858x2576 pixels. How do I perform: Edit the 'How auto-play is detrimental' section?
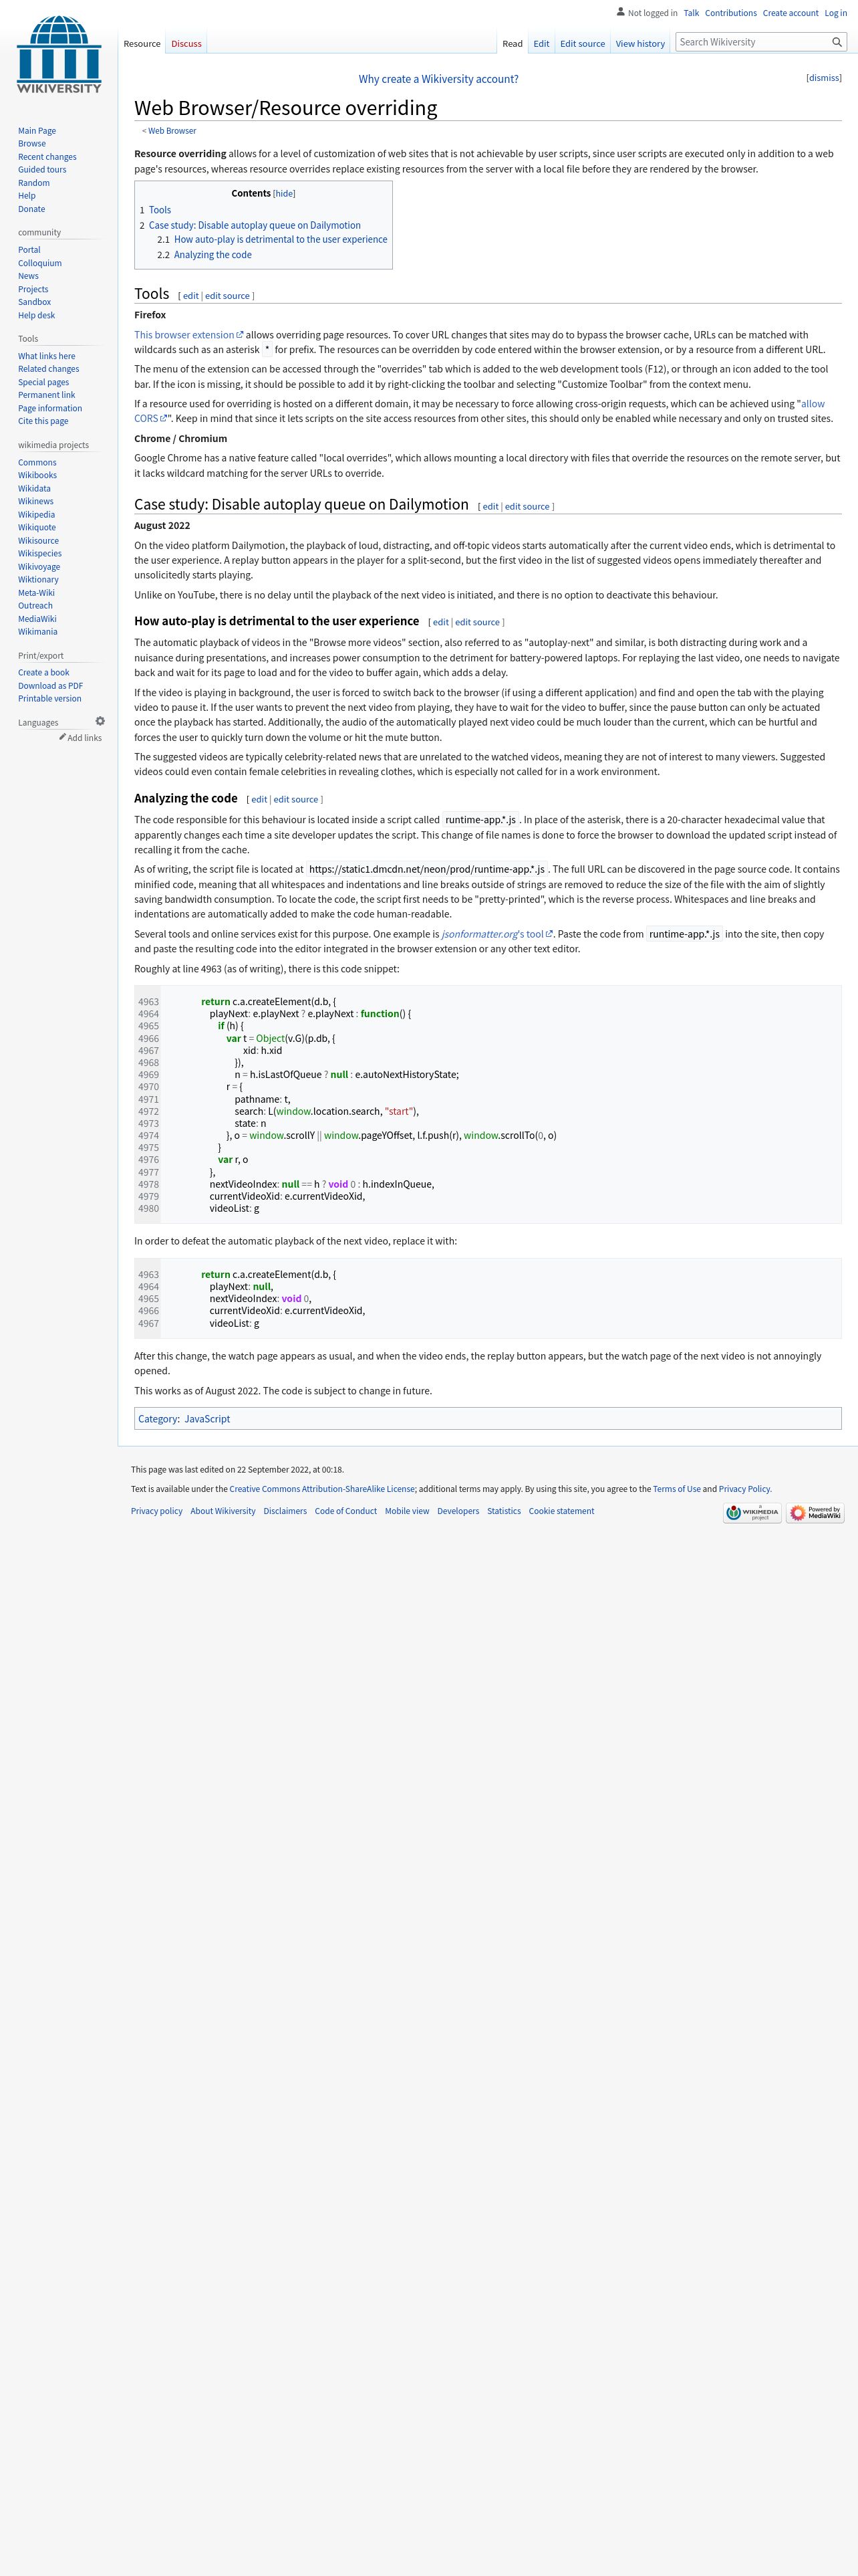[x=440, y=622]
